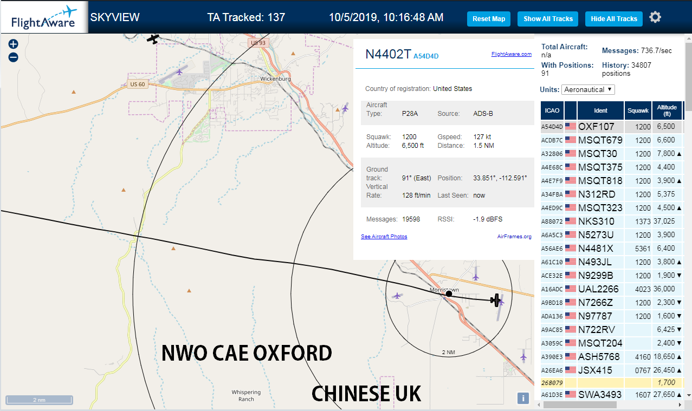Select the NKS310 aircraft row
Image resolution: width=692 pixels, height=411 pixels.
click(x=611, y=221)
